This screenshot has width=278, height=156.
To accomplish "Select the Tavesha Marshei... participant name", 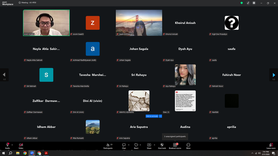I will (93, 75).
